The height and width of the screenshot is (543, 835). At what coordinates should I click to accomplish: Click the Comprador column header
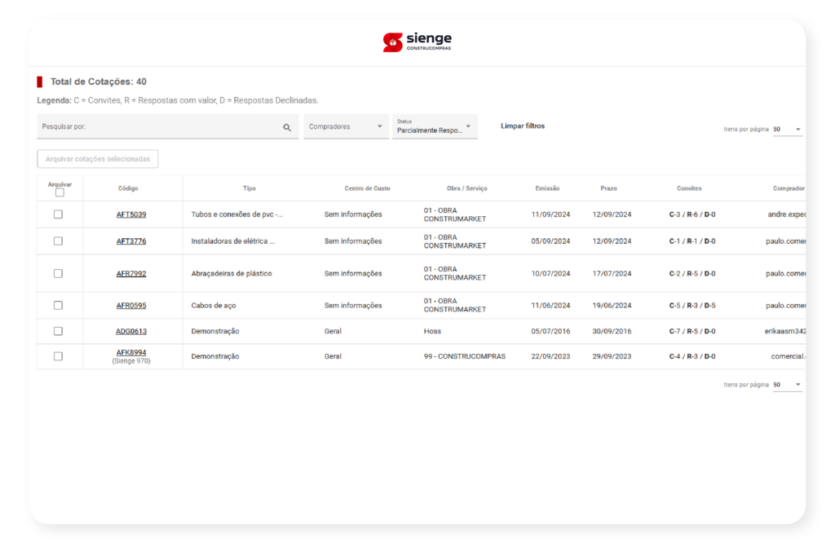[789, 188]
